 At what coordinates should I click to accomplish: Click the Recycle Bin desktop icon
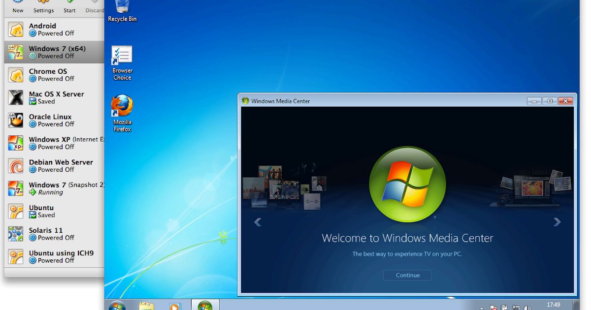122,11
